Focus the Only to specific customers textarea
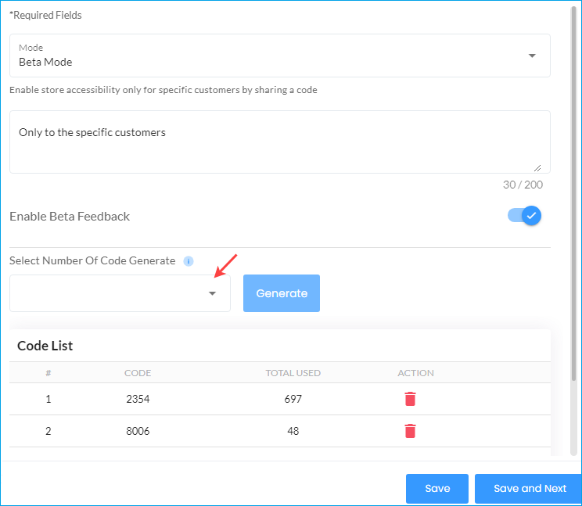The height and width of the screenshot is (506, 582). tap(280, 142)
